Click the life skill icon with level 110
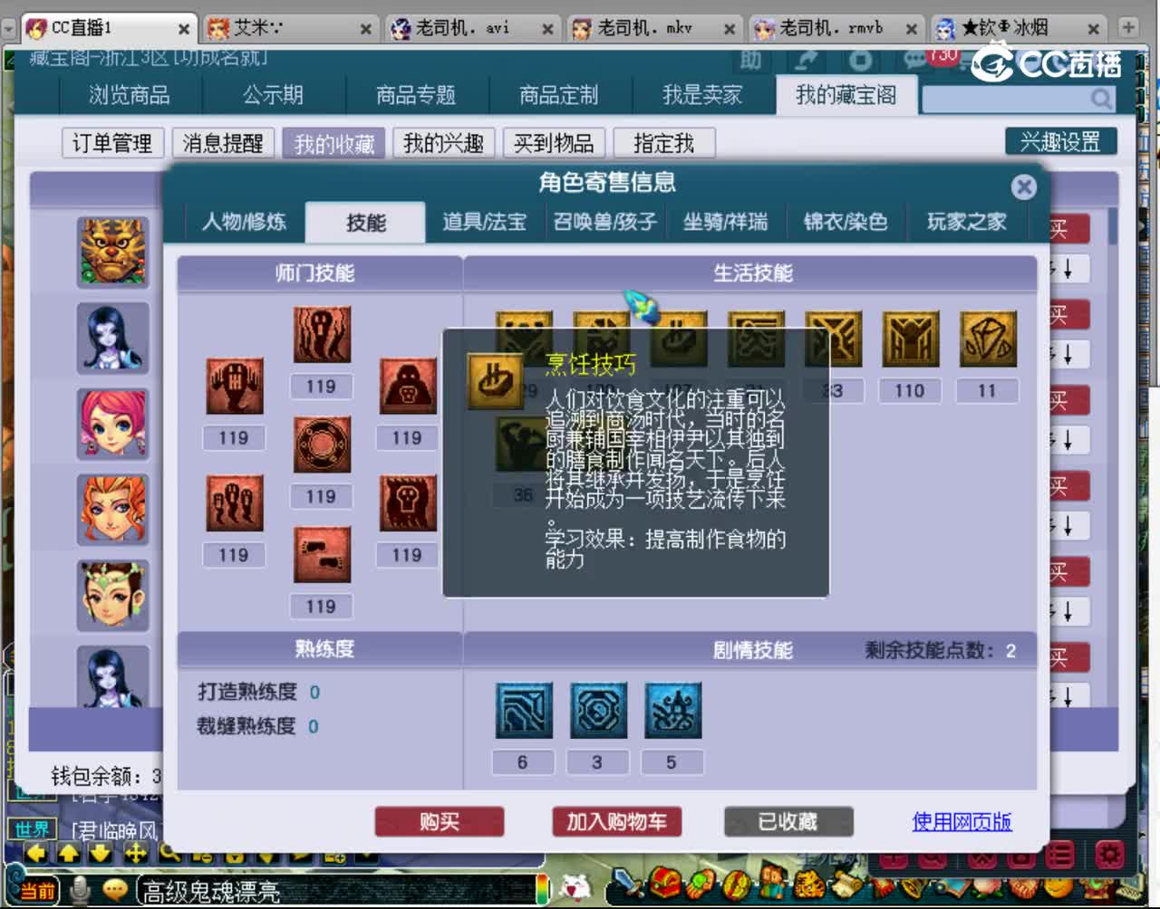Screen dimensions: 1160x909 (x=911, y=340)
